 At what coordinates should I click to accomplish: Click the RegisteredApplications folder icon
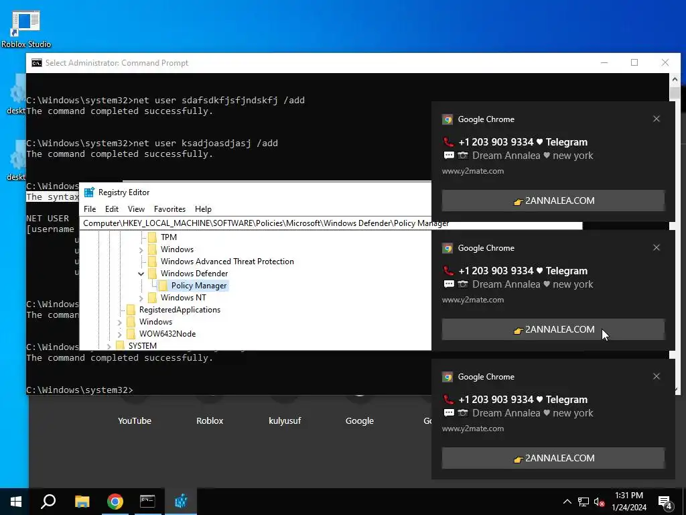(131, 310)
